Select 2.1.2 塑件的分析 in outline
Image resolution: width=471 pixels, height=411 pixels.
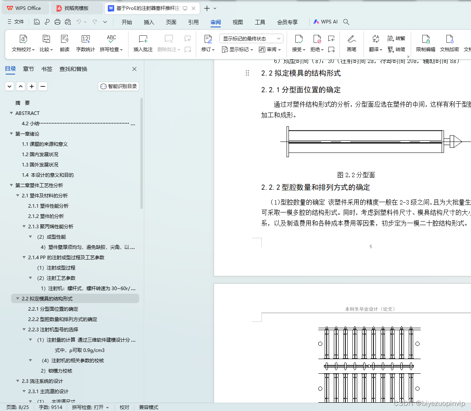(46, 216)
